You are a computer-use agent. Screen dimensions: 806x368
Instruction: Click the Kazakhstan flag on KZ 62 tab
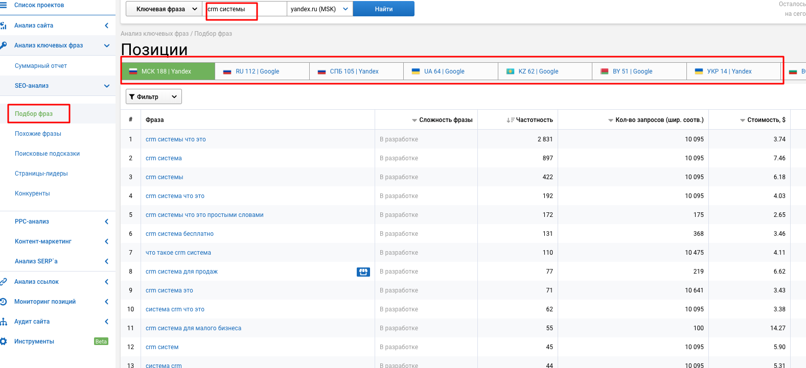510,71
